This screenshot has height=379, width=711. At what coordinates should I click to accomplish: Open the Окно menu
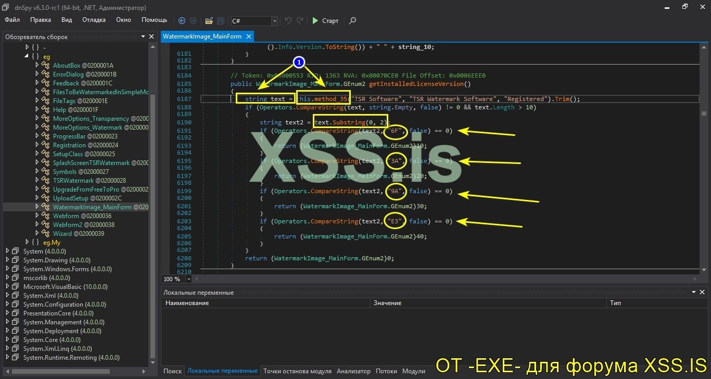123,20
